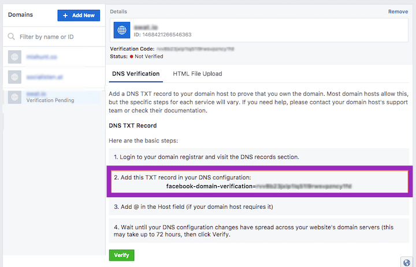Click the blue globe icon in Details card
The height and width of the screenshot is (267, 416).
pos(122,30)
